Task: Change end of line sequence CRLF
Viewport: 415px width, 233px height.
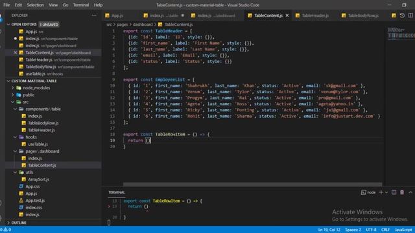Action: 385,230
